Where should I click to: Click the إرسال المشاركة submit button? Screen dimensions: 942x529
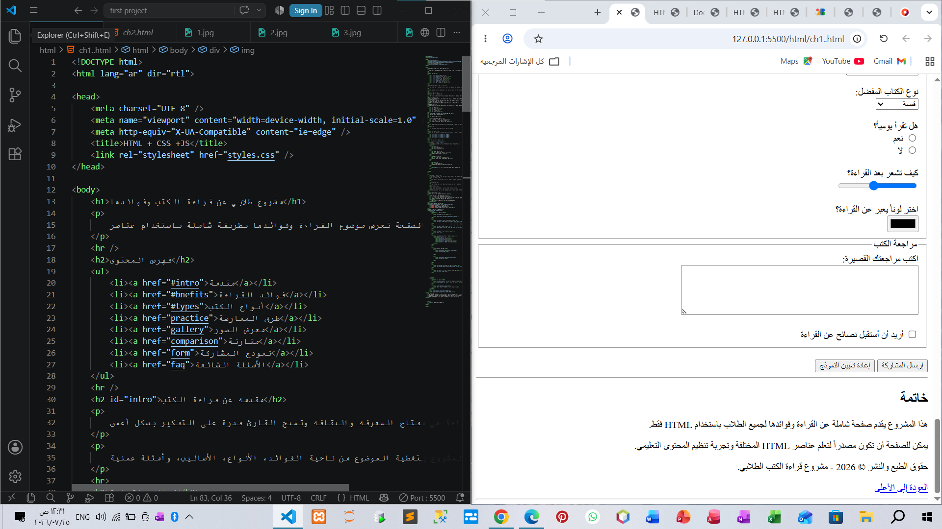click(902, 365)
